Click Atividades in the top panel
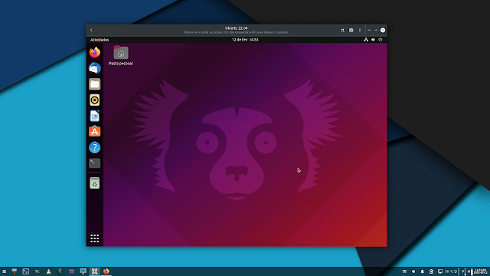The image size is (490, 276). (100, 40)
